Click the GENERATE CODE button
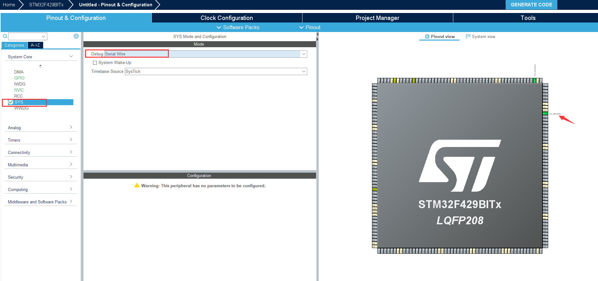The width and height of the screenshot is (598, 281). coord(531,5)
